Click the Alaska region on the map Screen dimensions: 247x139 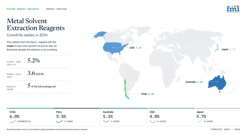(99, 35)
